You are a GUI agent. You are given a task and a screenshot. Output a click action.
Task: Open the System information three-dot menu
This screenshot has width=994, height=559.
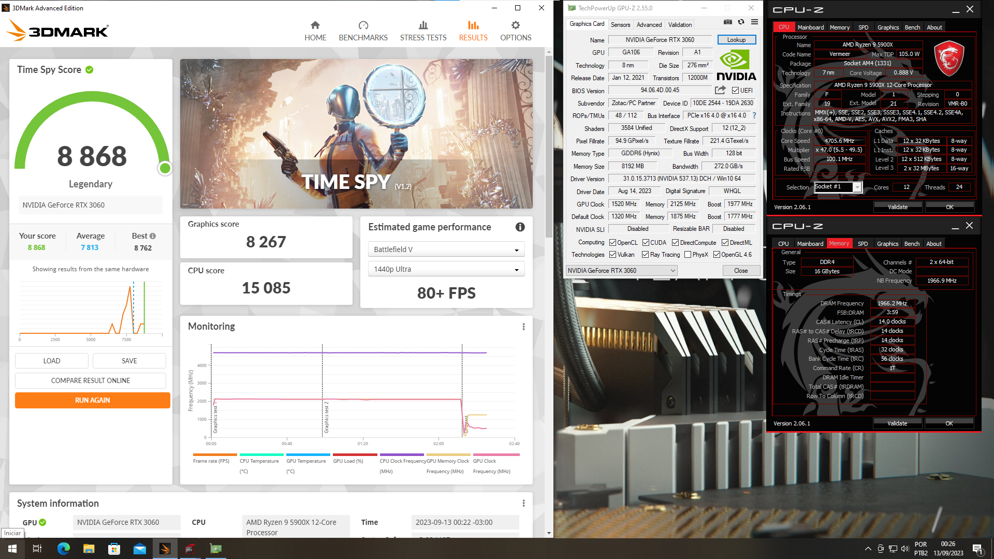(523, 503)
